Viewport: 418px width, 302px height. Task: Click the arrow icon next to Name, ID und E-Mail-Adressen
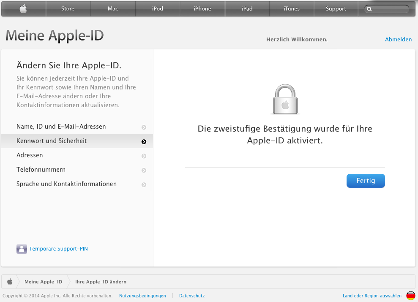pos(144,127)
